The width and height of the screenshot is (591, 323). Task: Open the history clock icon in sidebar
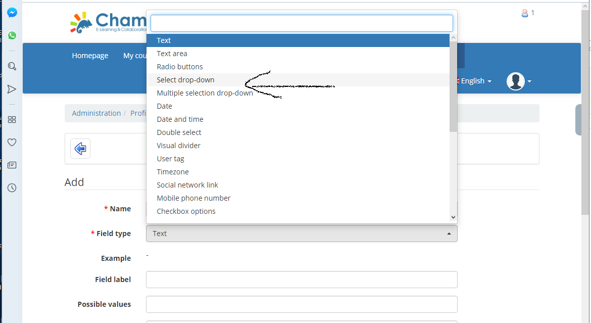click(x=12, y=188)
